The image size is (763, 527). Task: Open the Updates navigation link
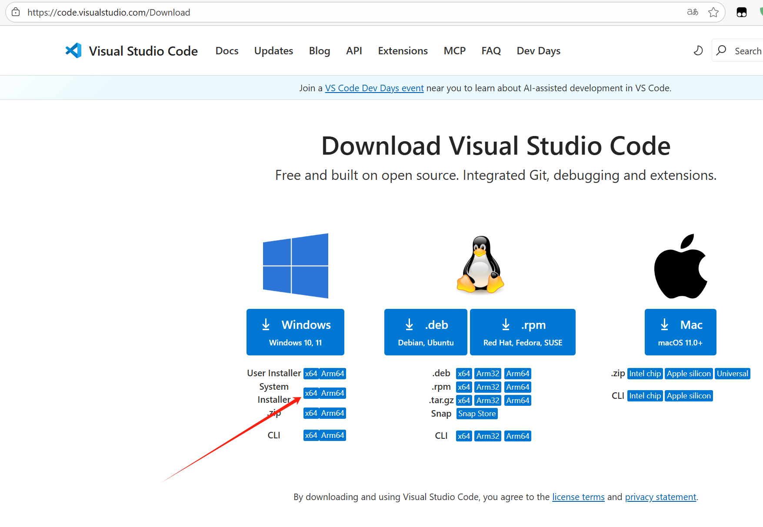pyautogui.click(x=273, y=51)
